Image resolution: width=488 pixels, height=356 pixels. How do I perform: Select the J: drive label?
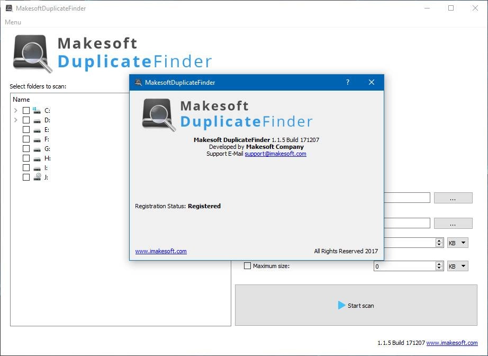[47, 177]
